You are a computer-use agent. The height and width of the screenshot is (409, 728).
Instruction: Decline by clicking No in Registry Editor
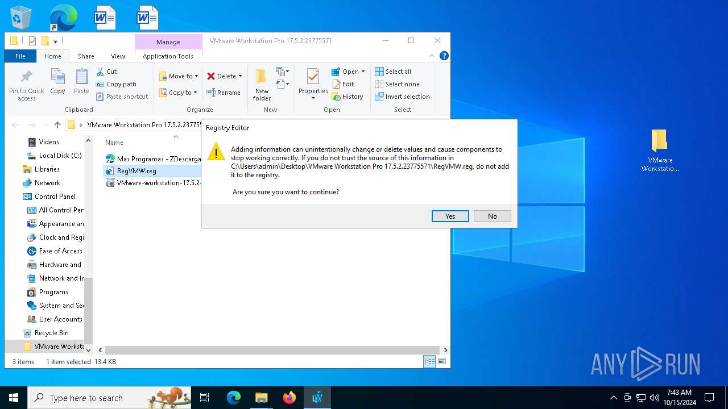click(492, 216)
